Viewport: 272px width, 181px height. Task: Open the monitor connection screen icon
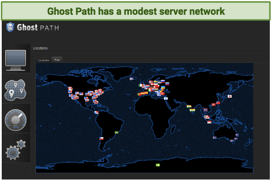coord(16,60)
